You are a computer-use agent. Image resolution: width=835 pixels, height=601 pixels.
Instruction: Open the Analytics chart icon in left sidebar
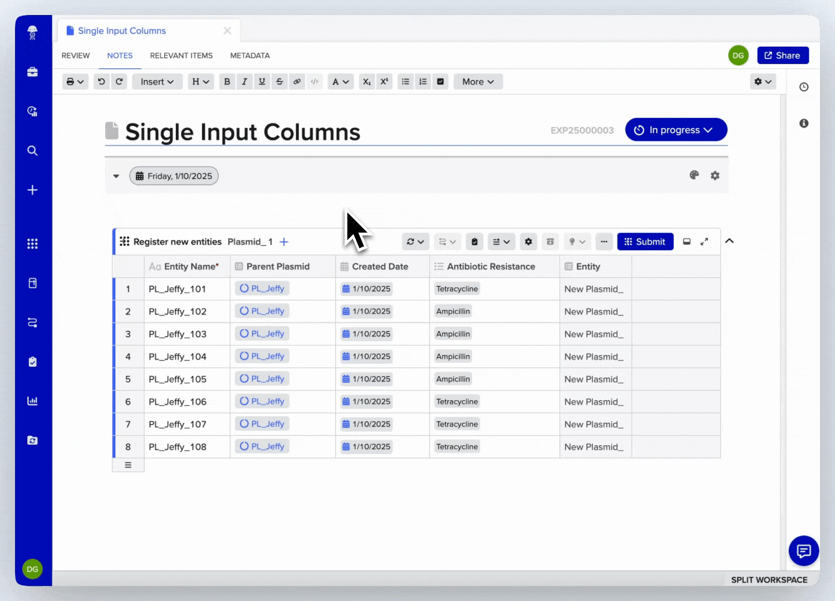32,401
